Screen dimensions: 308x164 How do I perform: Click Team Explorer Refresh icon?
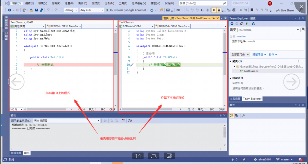(253, 24)
